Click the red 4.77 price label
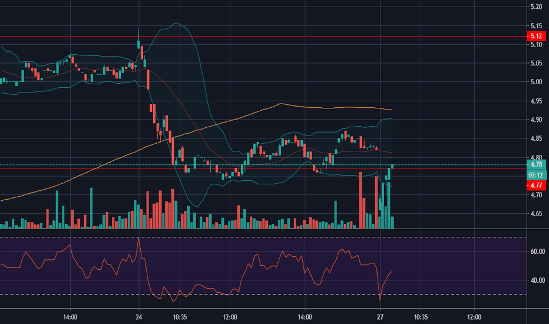Image resolution: width=549 pixels, height=324 pixels. [x=536, y=186]
